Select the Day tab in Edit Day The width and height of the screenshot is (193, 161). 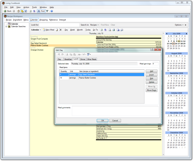pos(60,59)
